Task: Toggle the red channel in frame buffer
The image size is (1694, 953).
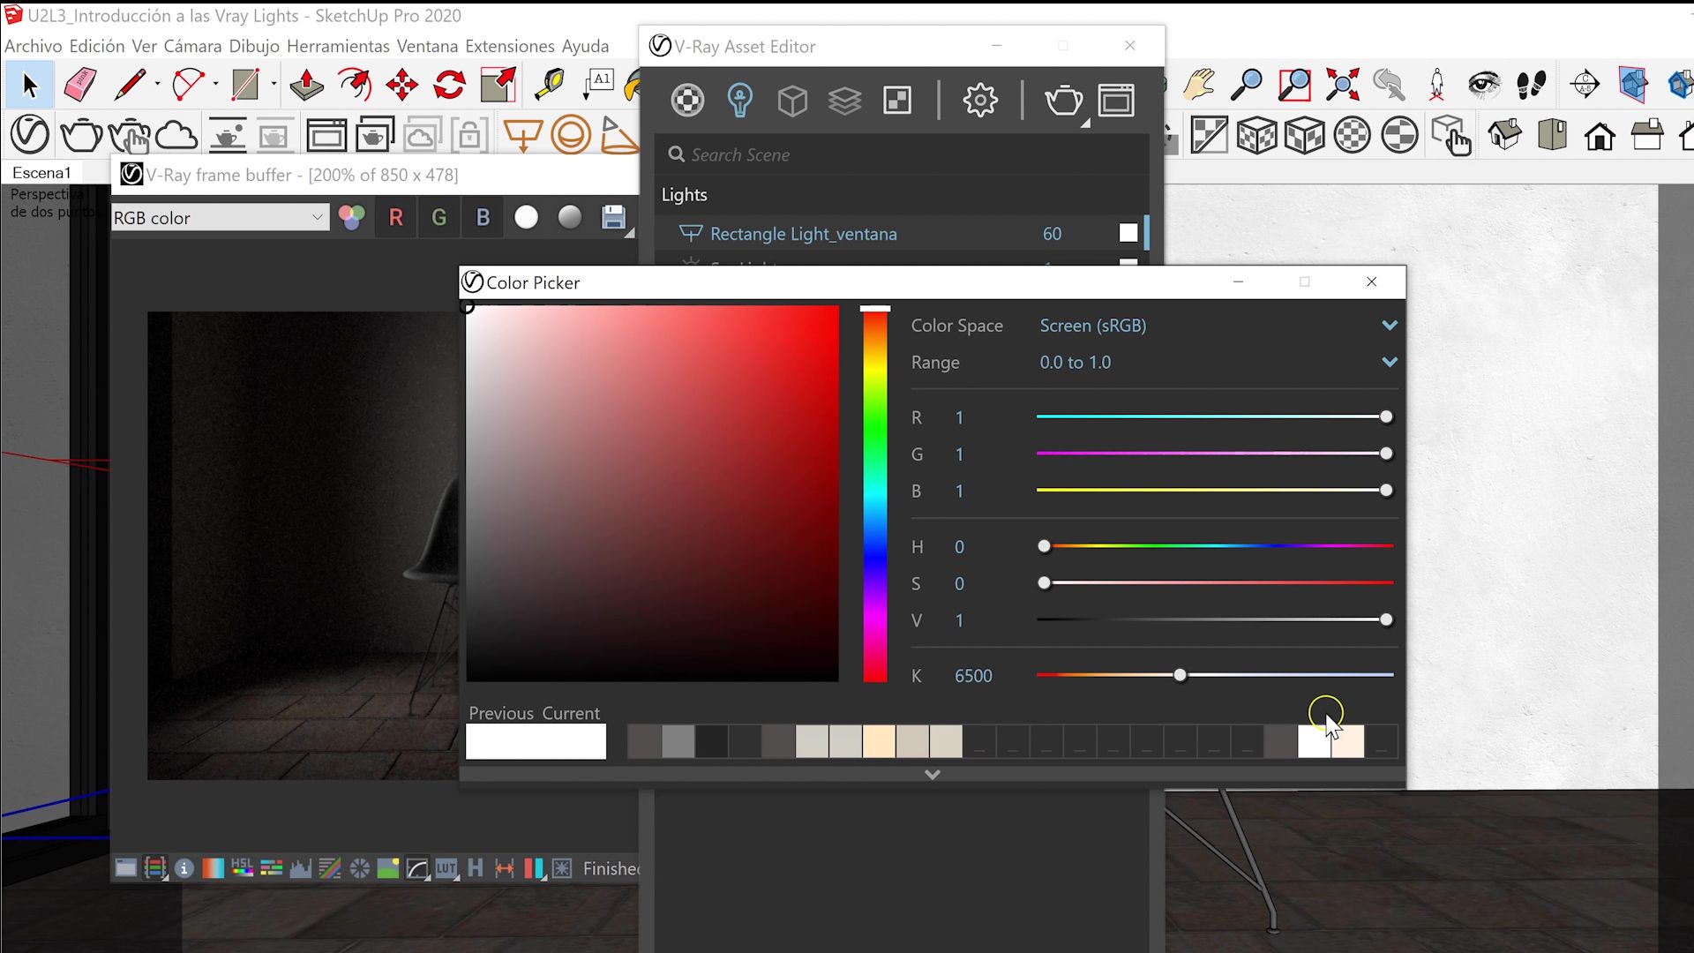Action: point(396,218)
